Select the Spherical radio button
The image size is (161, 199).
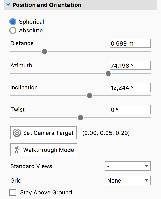click(13, 22)
